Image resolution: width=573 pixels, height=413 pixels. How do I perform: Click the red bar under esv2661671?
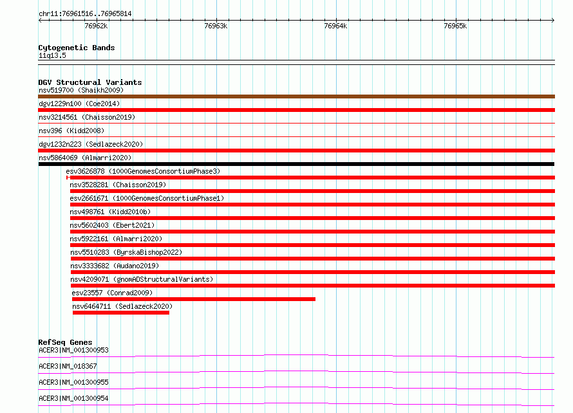(x=312, y=205)
